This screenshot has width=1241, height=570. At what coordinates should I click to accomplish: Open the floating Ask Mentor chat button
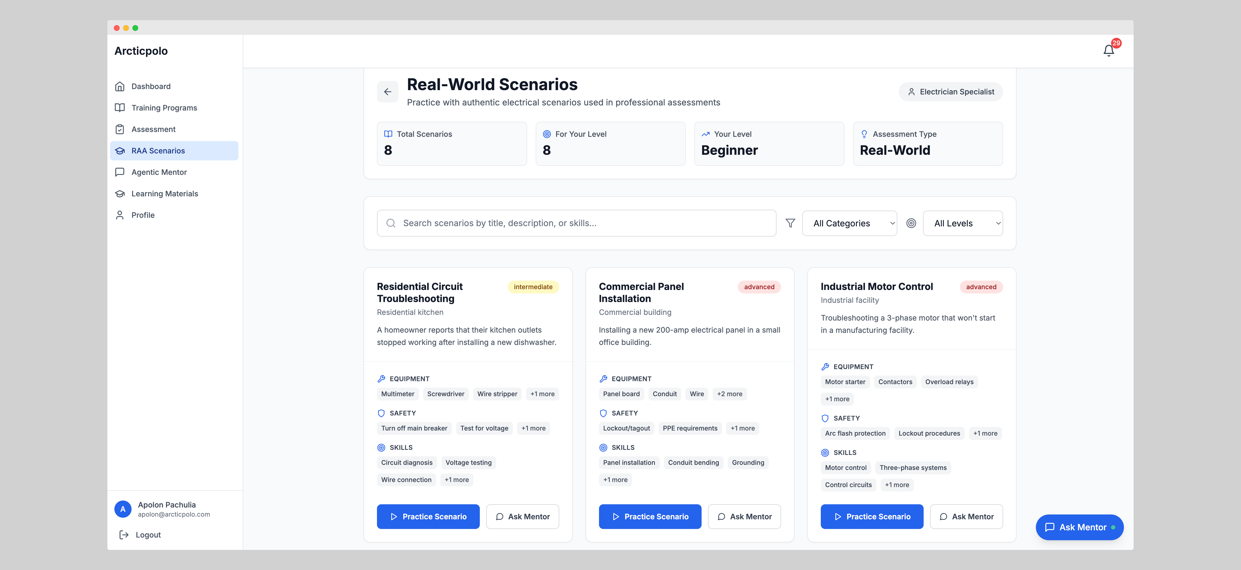tap(1079, 527)
